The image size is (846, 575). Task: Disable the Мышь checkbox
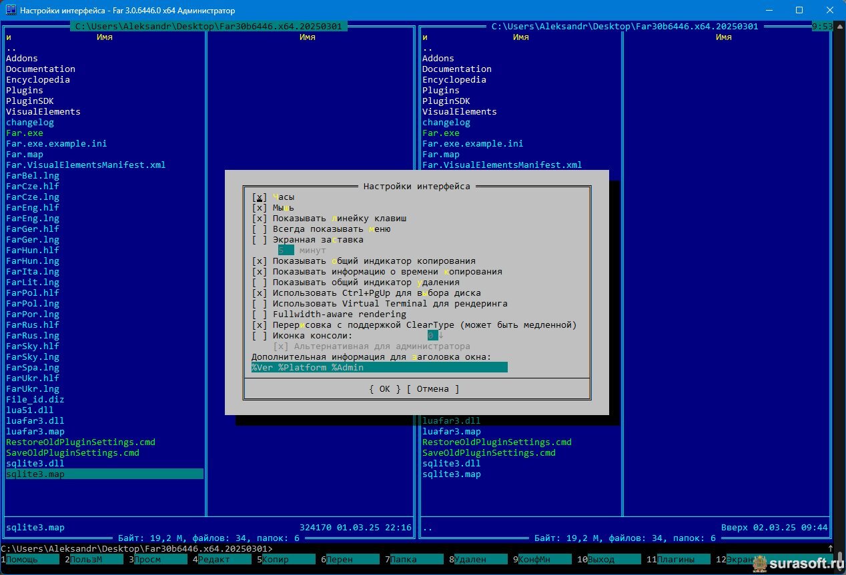pyautogui.click(x=260, y=208)
